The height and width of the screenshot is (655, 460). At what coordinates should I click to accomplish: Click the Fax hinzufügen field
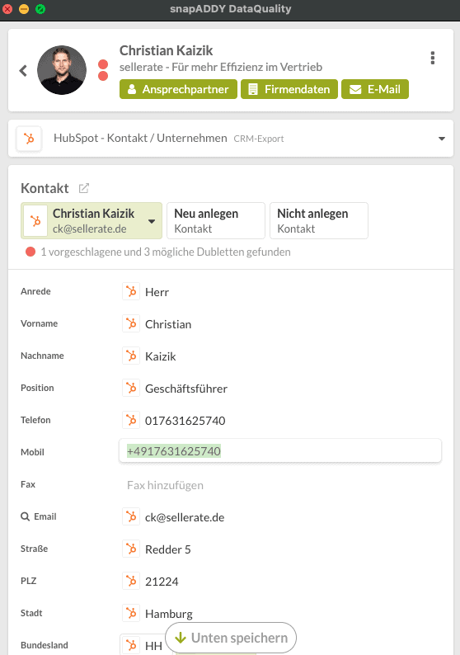pyautogui.click(x=166, y=485)
